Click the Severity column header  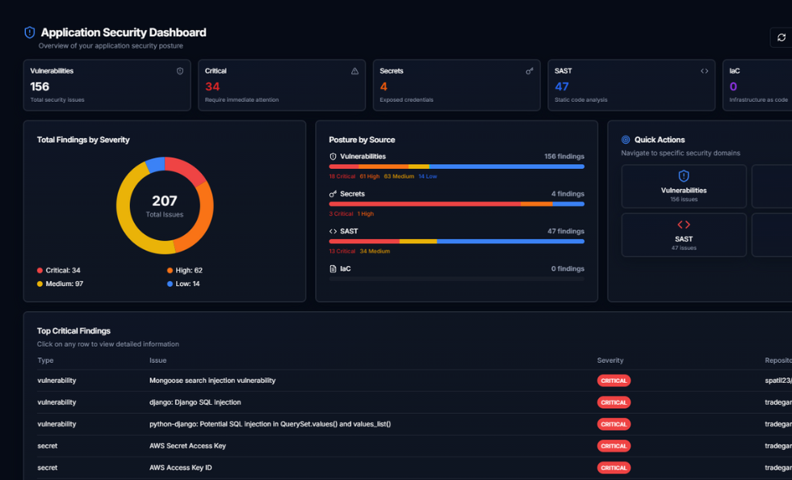[610, 360]
